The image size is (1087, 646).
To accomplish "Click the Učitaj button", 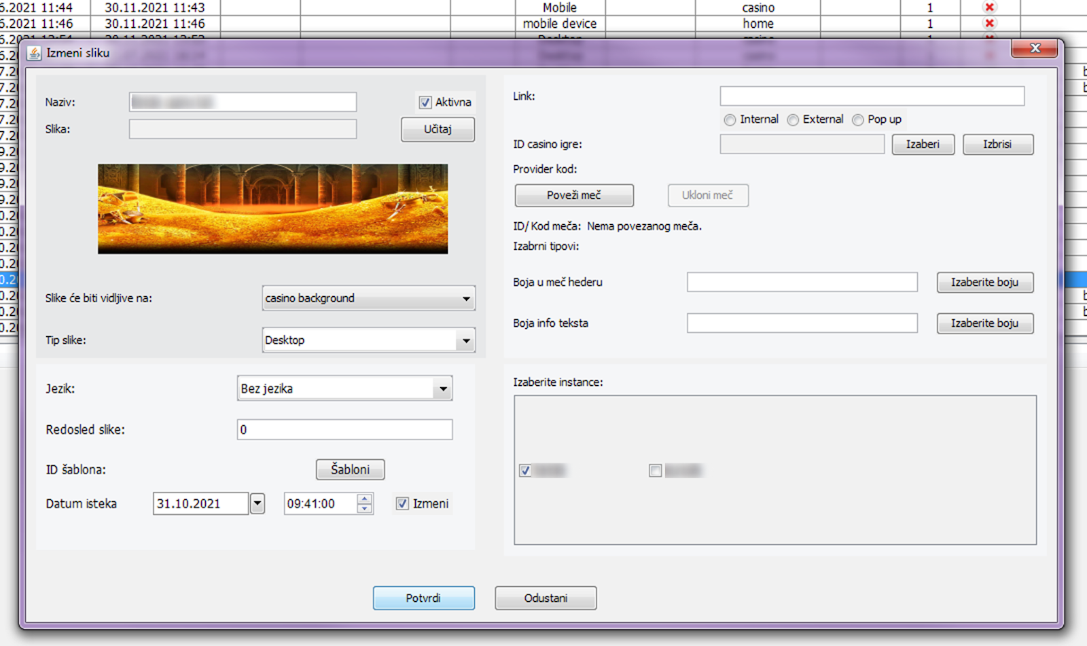I will pyautogui.click(x=438, y=129).
